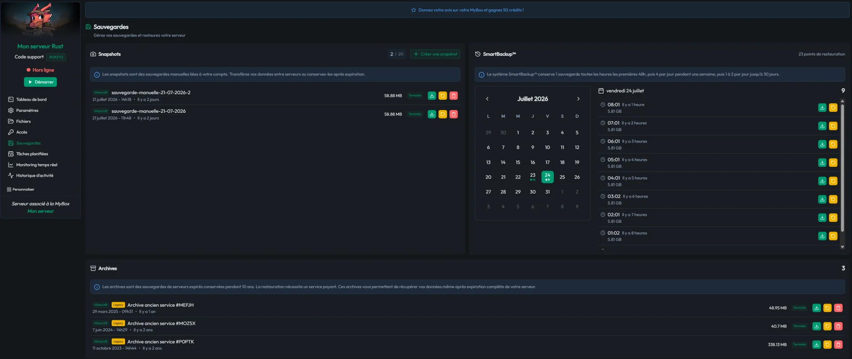
Task: Click Créer une snapshot button
Action: click(x=435, y=54)
